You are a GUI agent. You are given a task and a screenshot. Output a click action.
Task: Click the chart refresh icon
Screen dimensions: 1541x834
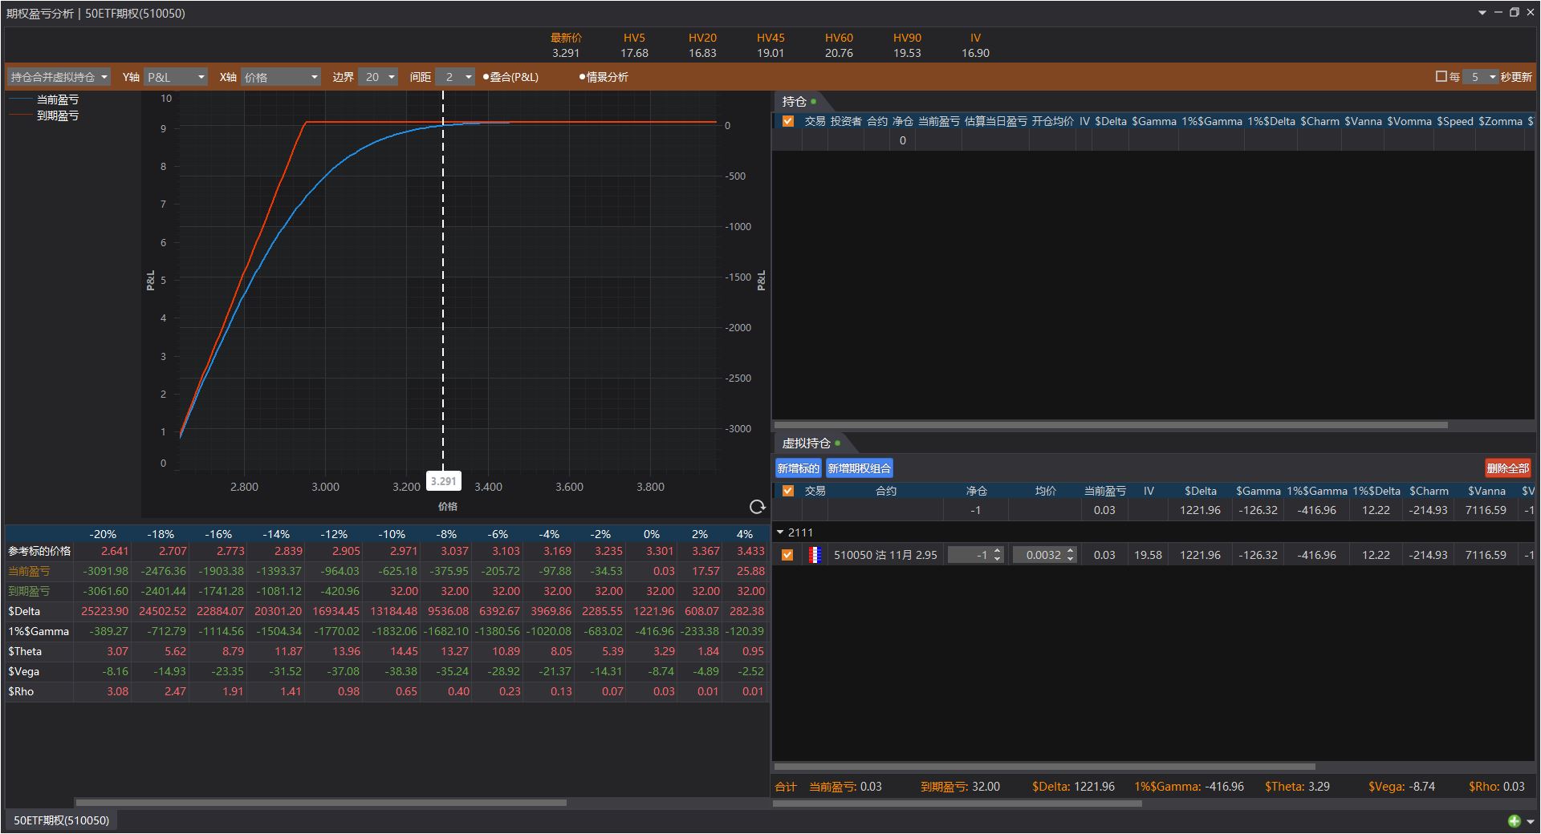[756, 507]
